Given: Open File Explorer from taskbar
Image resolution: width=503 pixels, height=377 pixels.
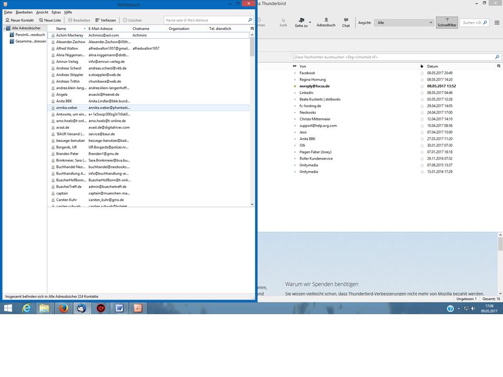Looking at the screenshot, I should tap(45, 308).
